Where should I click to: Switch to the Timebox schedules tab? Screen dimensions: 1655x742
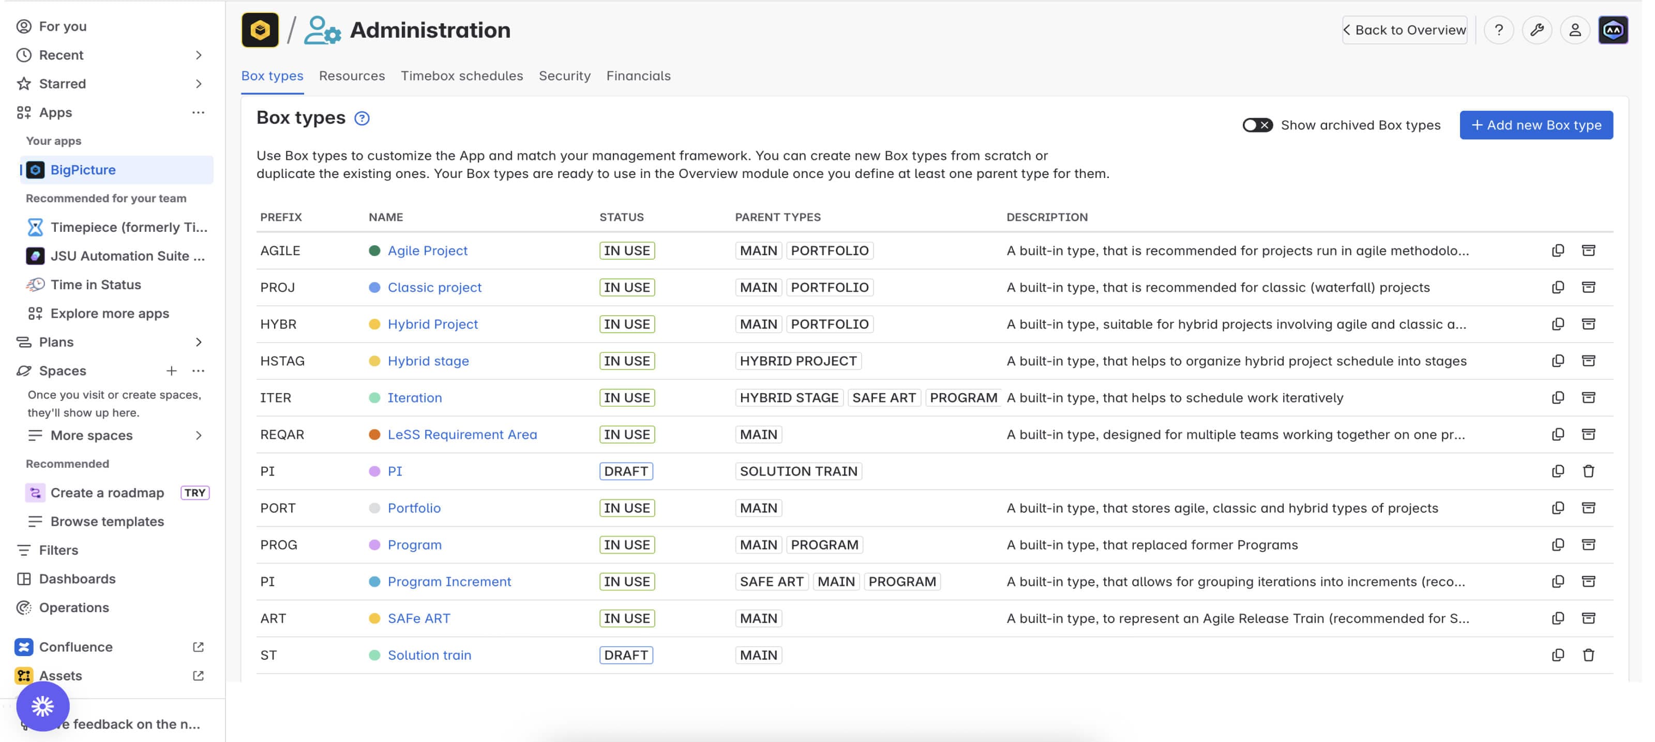[x=462, y=76]
